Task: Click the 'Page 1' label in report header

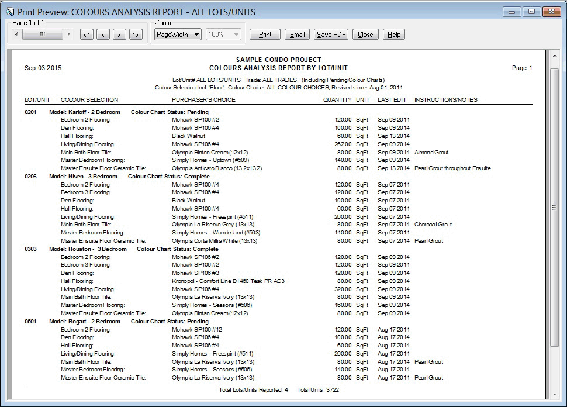Action: (x=522, y=68)
